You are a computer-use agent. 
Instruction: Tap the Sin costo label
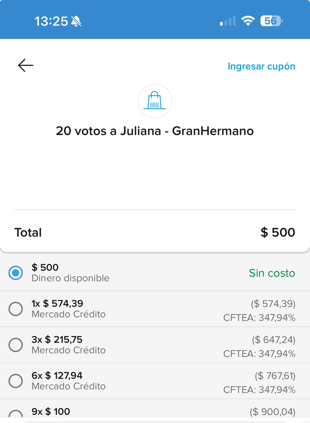point(272,273)
